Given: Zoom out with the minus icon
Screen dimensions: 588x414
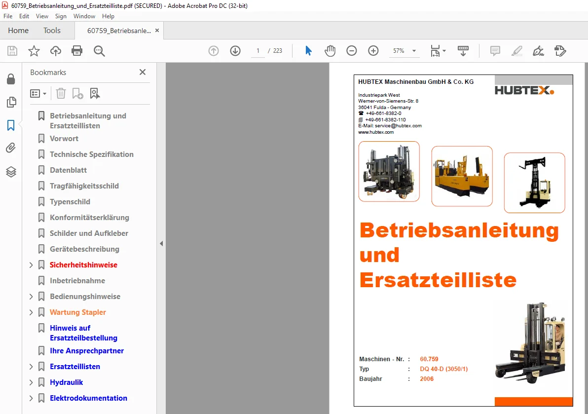Looking at the screenshot, I should pyautogui.click(x=351, y=51).
